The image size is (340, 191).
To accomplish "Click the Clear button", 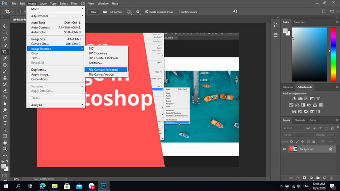I will [93, 12].
